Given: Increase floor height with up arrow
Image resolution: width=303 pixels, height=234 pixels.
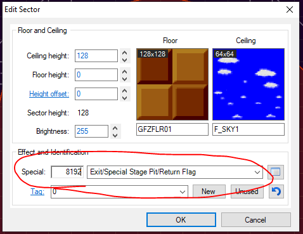Looking at the screenshot, I should [125, 72].
